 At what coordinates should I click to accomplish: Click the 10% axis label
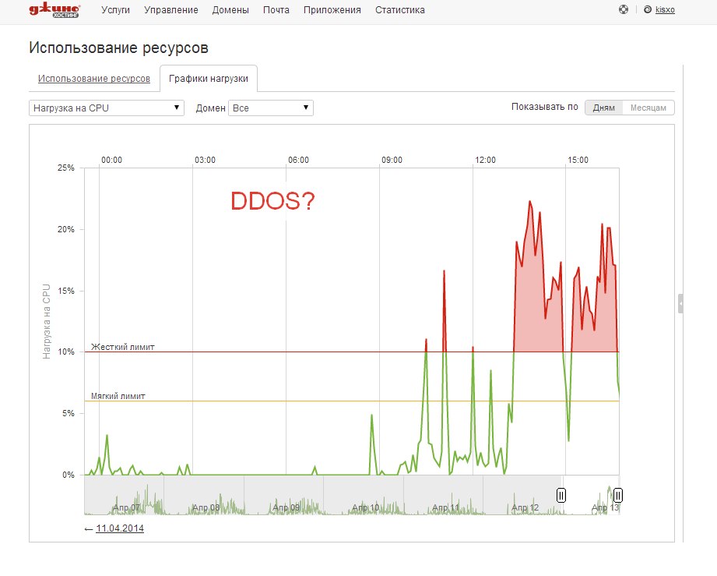click(66, 352)
